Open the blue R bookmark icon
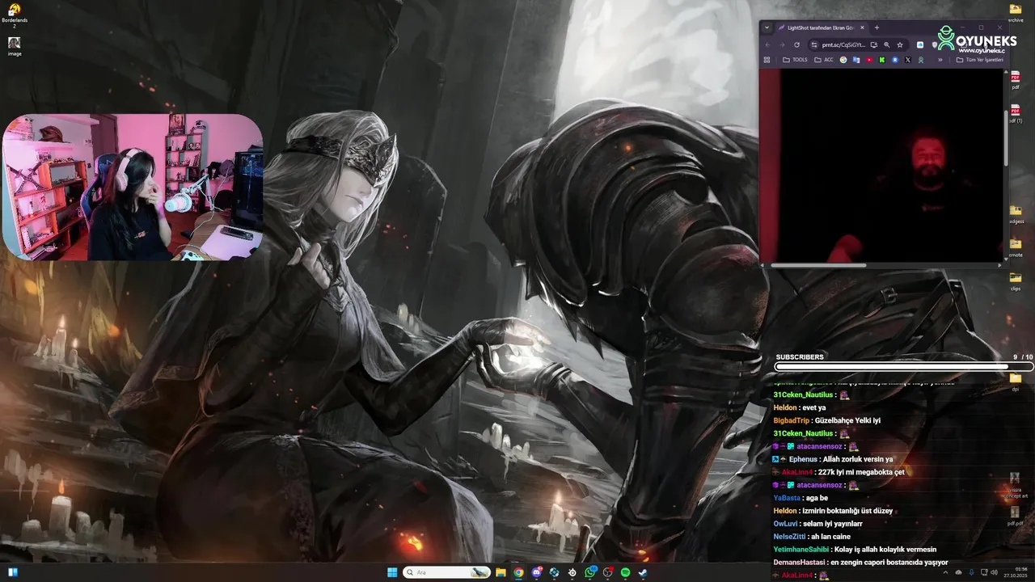This screenshot has height=582, width=1035. pyautogui.click(x=895, y=60)
